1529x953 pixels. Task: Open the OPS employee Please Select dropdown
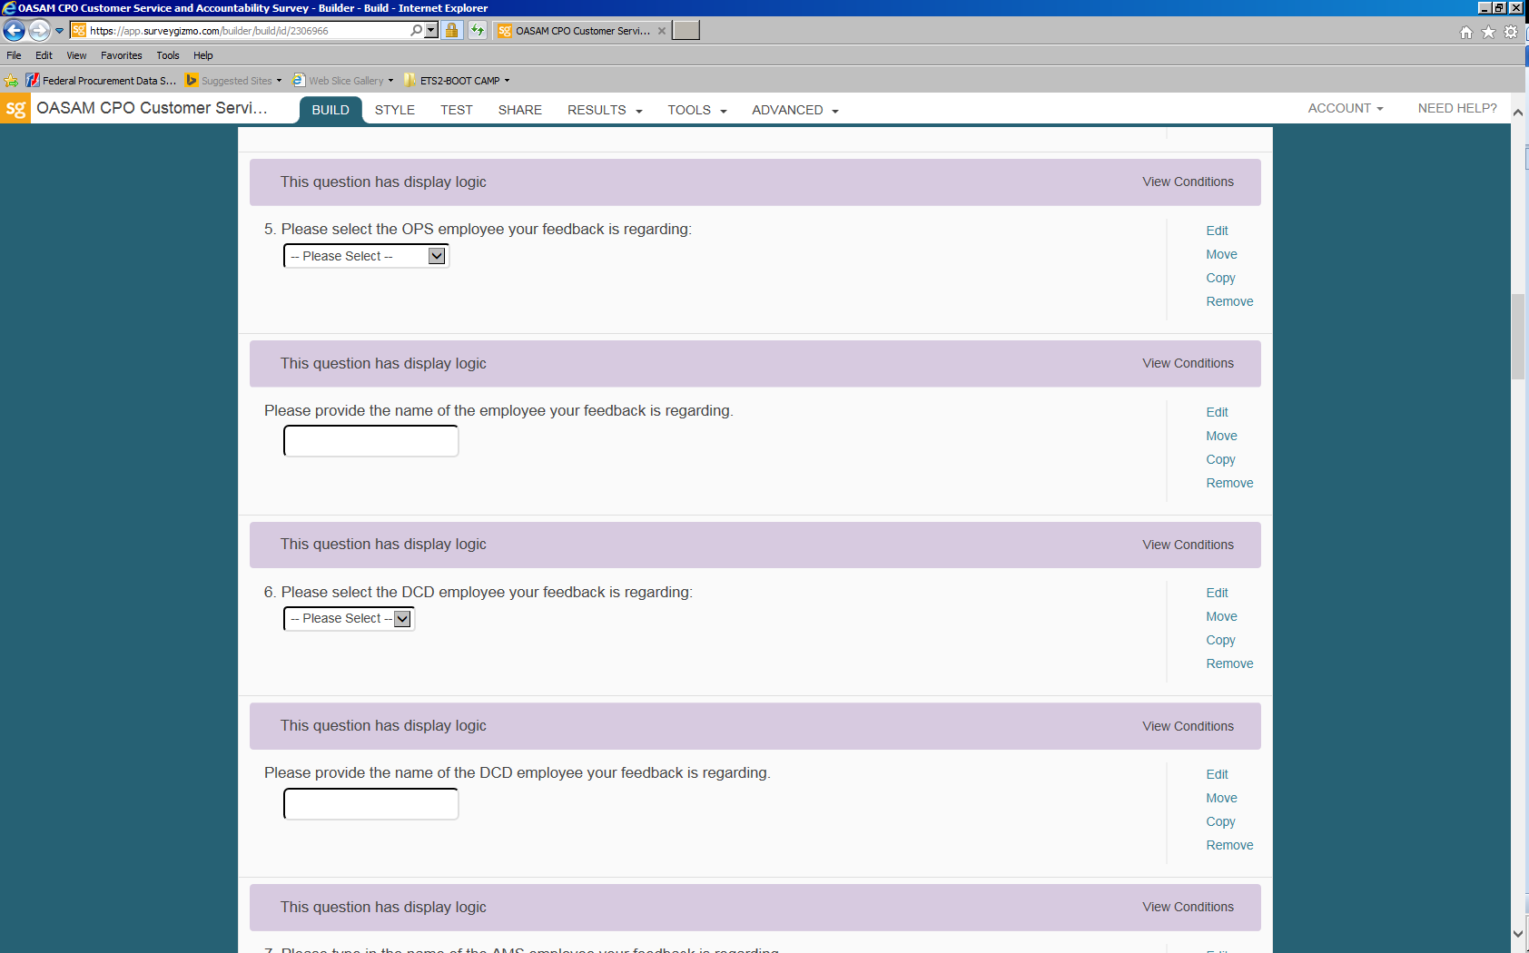(x=367, y=256)
